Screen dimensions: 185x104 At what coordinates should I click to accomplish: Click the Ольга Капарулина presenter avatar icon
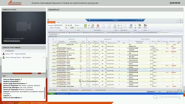(x=4, y=57)
